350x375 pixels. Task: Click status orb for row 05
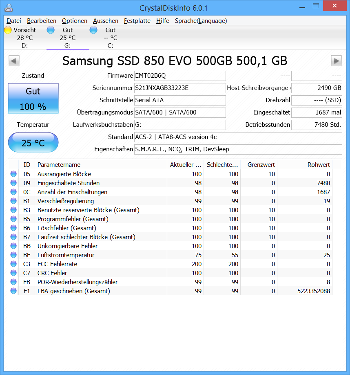(x=13, y=174)
